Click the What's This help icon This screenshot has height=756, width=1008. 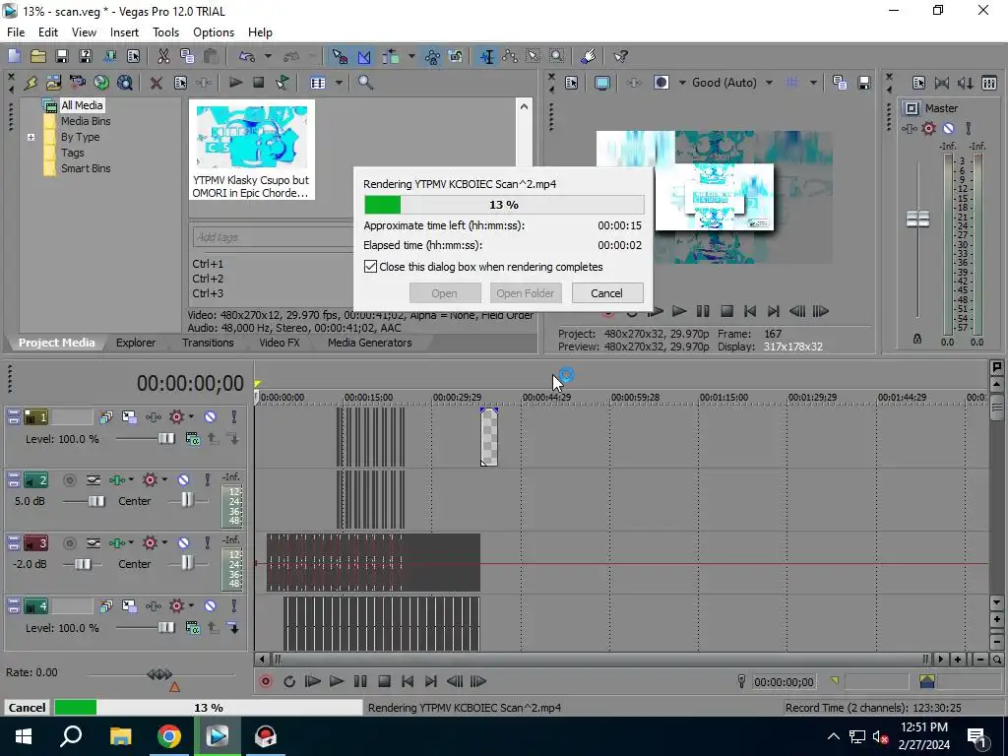pos(620,56)
